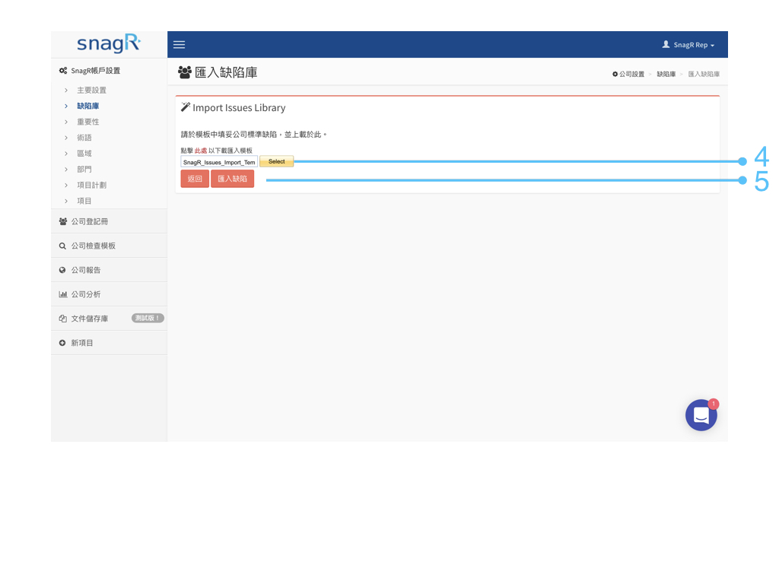Click the file name input field
The width and height of the screenshot is (779, 584).
[x=219, y=162]
